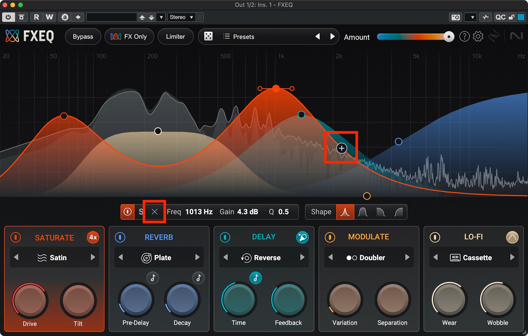Open the settings gear icon
The image size is (528, 336).
478,36
